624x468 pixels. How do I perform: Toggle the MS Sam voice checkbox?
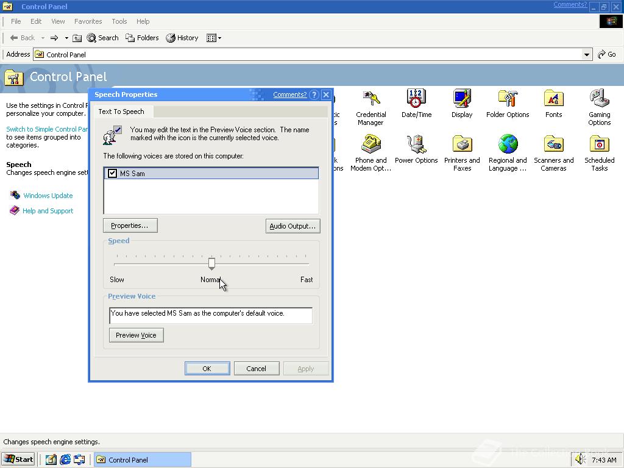[112, 173]
